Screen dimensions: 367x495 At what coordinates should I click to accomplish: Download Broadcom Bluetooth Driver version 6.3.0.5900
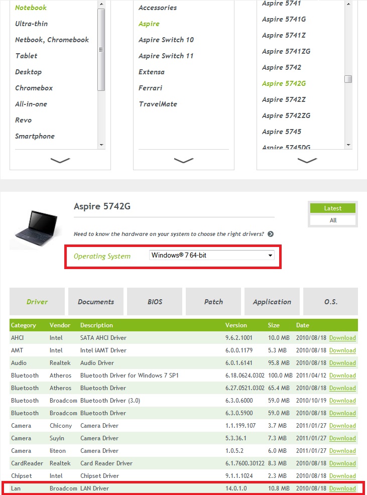(342, 413)
